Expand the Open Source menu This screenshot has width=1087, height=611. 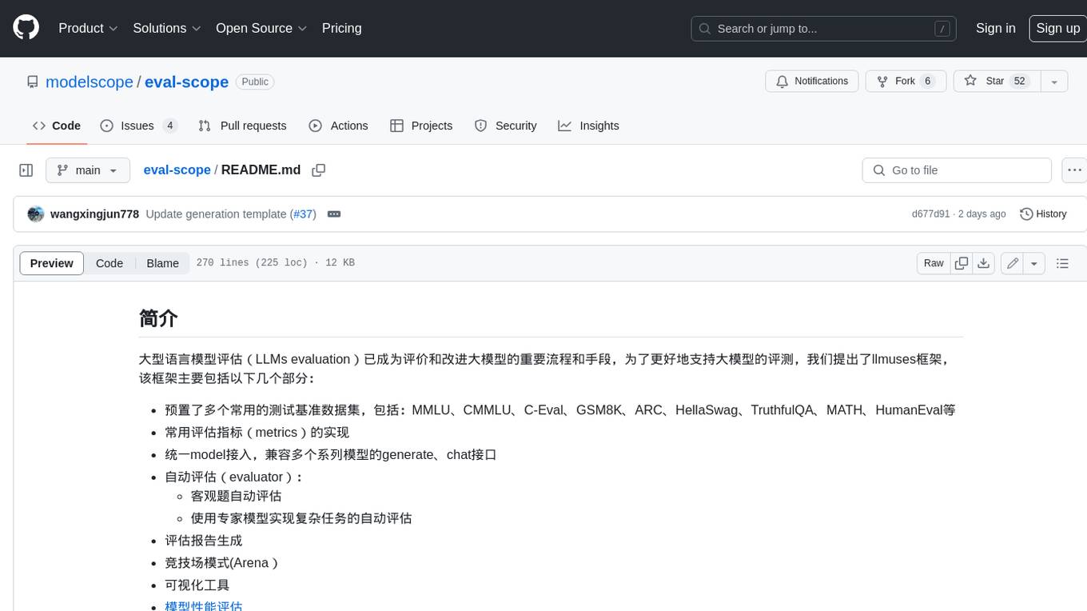(261, 28)
